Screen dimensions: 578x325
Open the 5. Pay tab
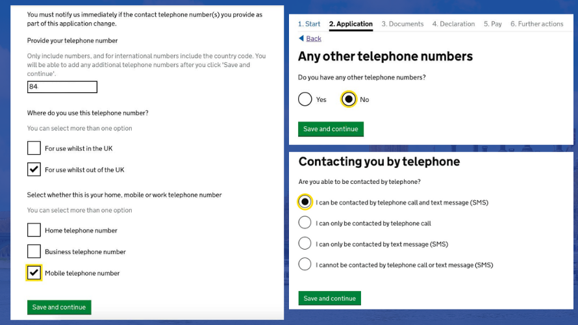(493, 24)
